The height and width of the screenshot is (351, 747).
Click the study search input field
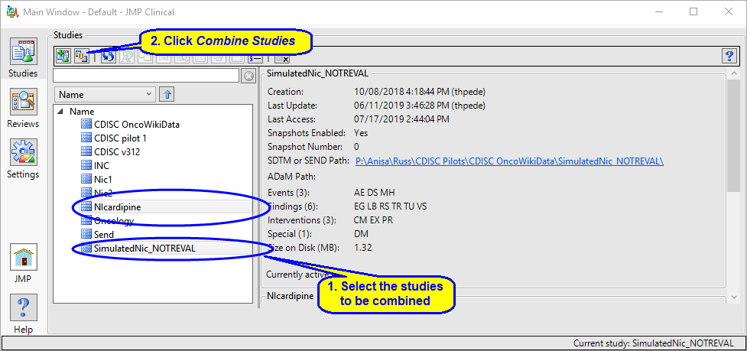146,76
